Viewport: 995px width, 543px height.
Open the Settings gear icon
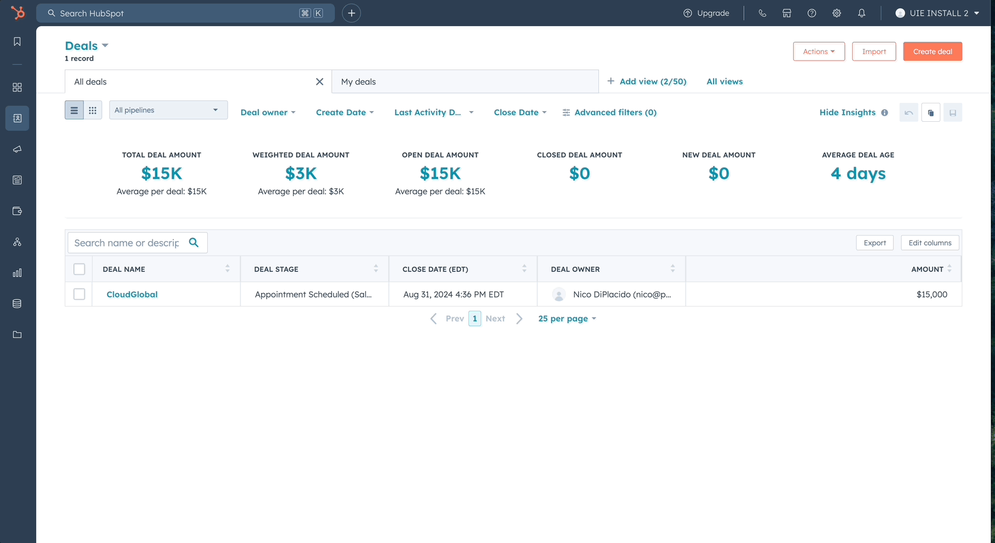[x=836, y=13]
